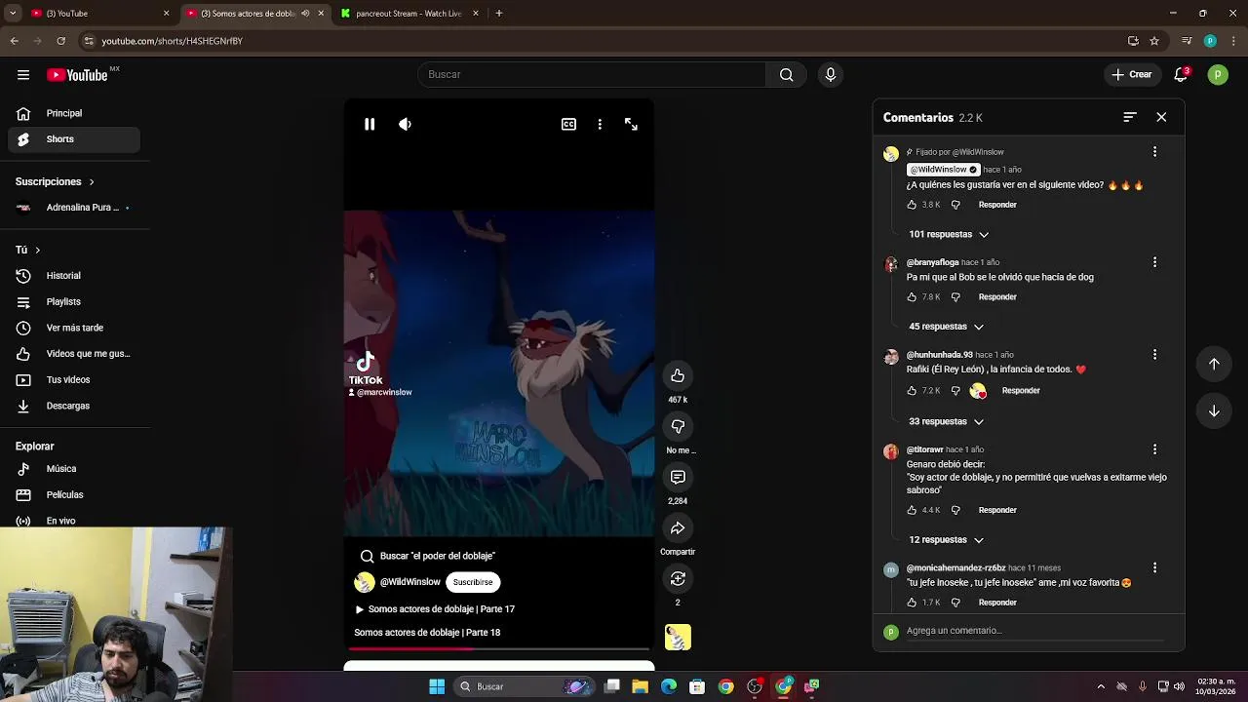Click the Compartir share icon
Screen dimensions: 1248x702
pyautogui.click(x=678, y=527)
